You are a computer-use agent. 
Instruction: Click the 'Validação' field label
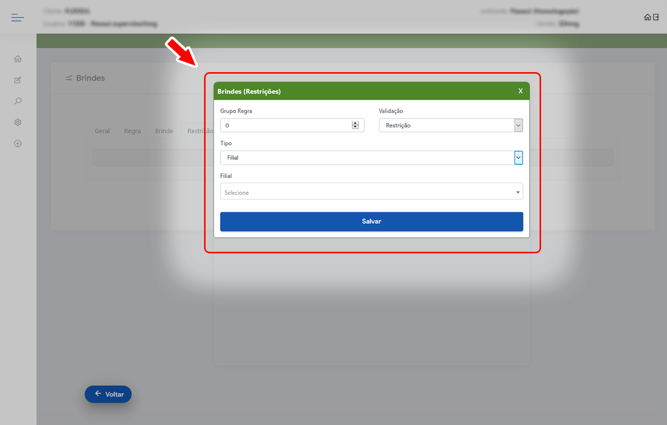[391, 111]
